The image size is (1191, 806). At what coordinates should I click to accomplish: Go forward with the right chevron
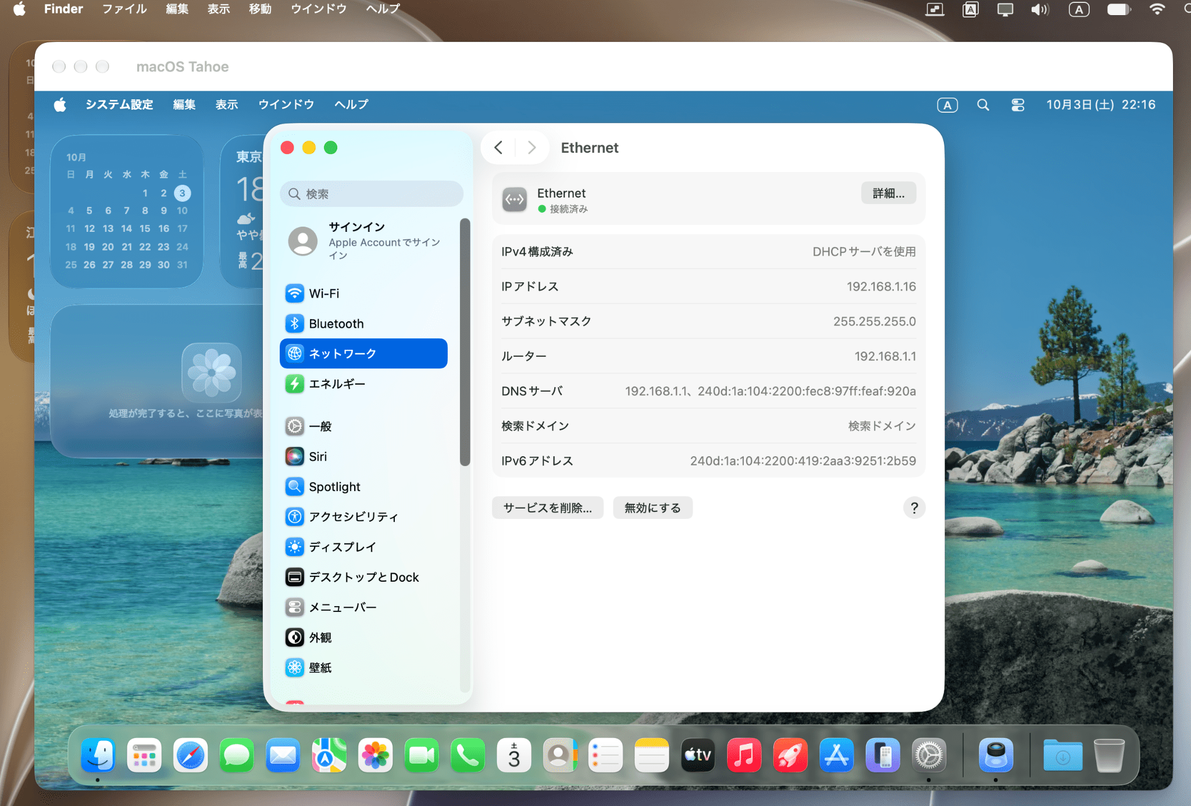pyautogui.click(x=532, y=148)
